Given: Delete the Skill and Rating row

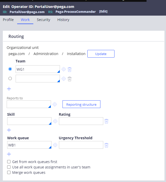Looking at the screenshot, I should [x=106, y=121].
